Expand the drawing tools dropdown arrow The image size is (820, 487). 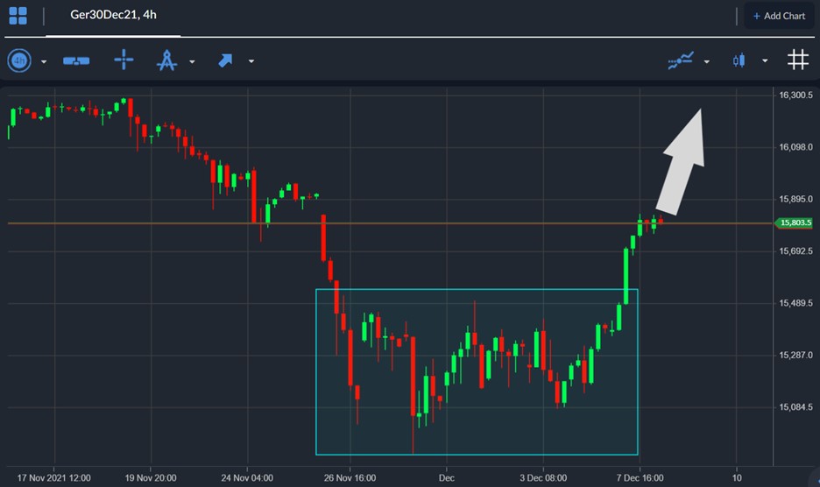[192, 61]
